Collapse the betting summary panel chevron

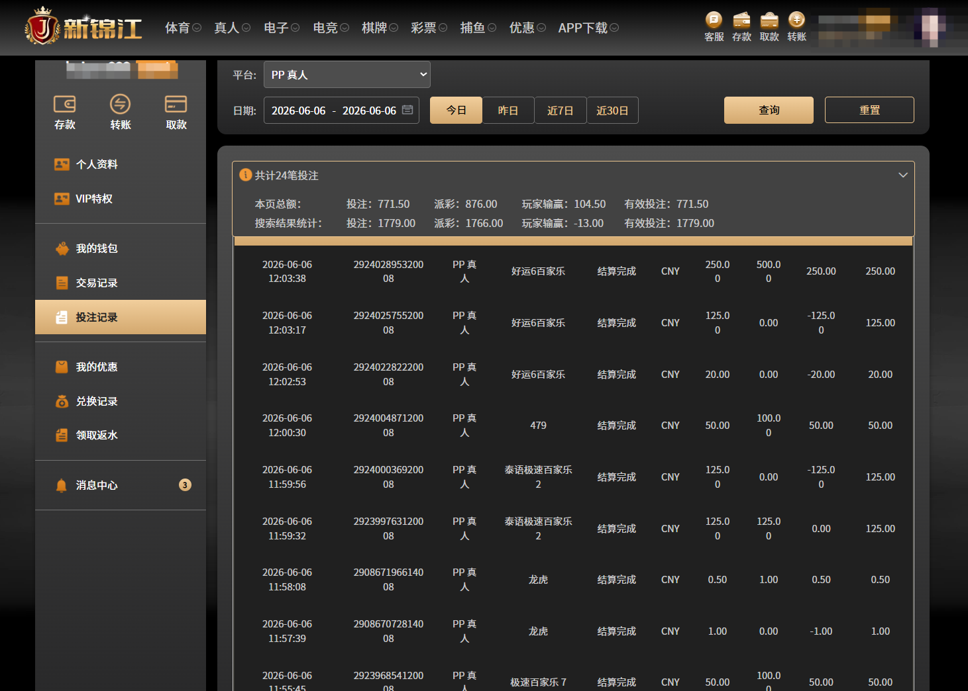coord(902,175)
